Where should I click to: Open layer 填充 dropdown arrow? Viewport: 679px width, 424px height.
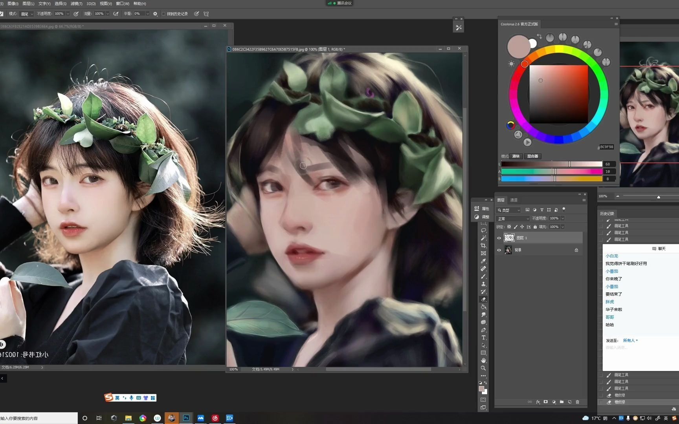pyautogui.click(x=563, y=227)
